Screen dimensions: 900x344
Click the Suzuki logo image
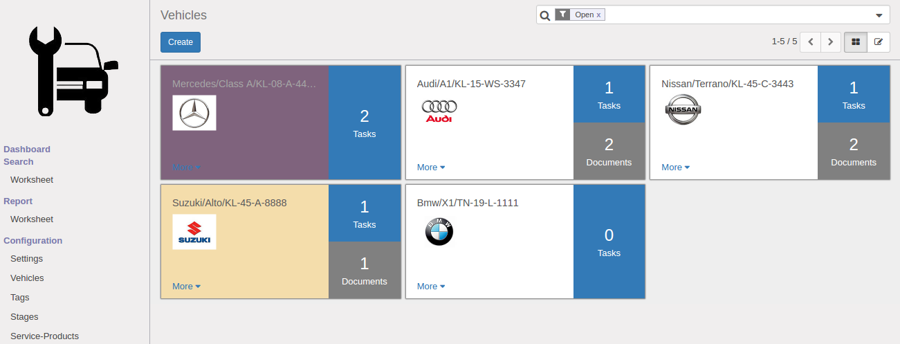click(194, 232)
